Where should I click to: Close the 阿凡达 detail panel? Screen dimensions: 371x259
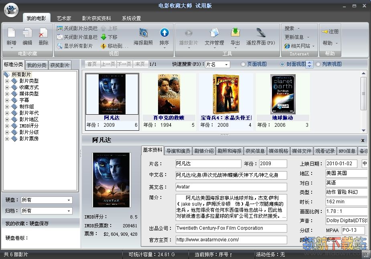coord(363,140)
